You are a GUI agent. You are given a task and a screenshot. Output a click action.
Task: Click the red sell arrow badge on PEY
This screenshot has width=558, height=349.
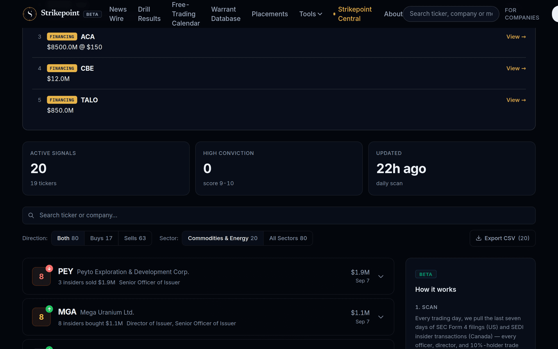(x=49, y=268)
